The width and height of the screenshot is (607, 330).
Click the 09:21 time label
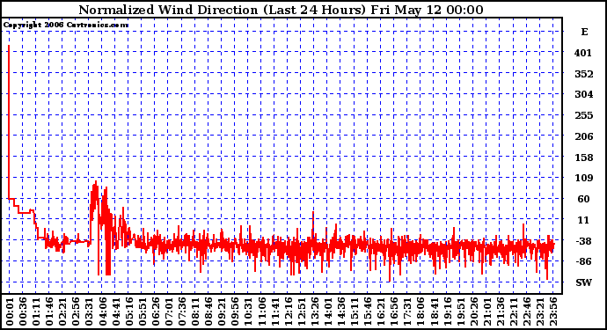[x=222, y=312]
